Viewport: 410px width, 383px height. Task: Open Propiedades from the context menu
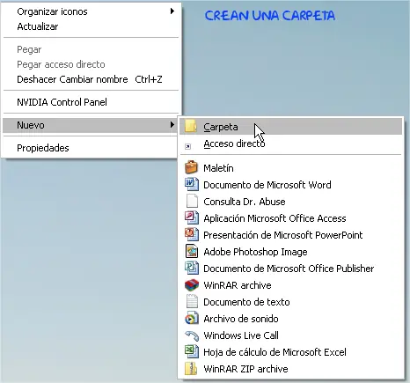tap(91, 148)
